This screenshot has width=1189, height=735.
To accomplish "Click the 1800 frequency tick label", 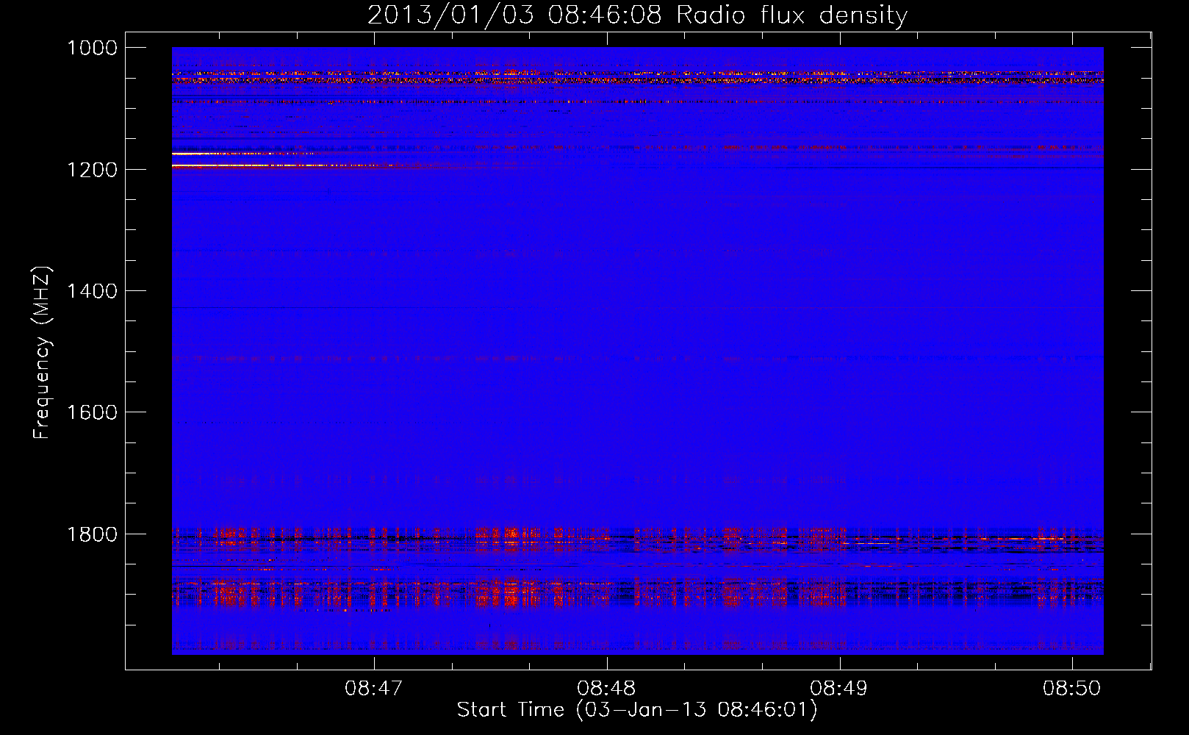I will click(92, 534).
